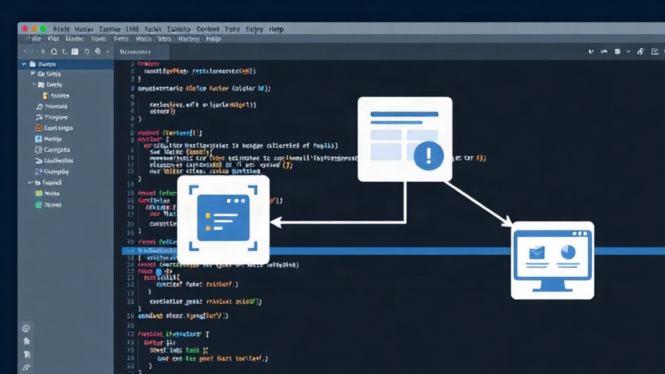This screenshot has height=374, width=665.
Task: Click the monitor dashboard card with the pie chart
Action: 552,260
